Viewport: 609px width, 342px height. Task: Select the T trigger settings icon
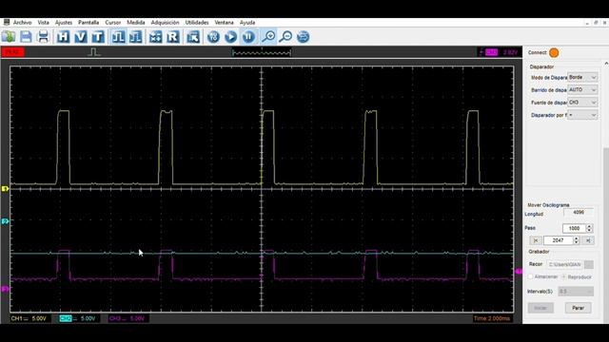(x=98, y=37)
